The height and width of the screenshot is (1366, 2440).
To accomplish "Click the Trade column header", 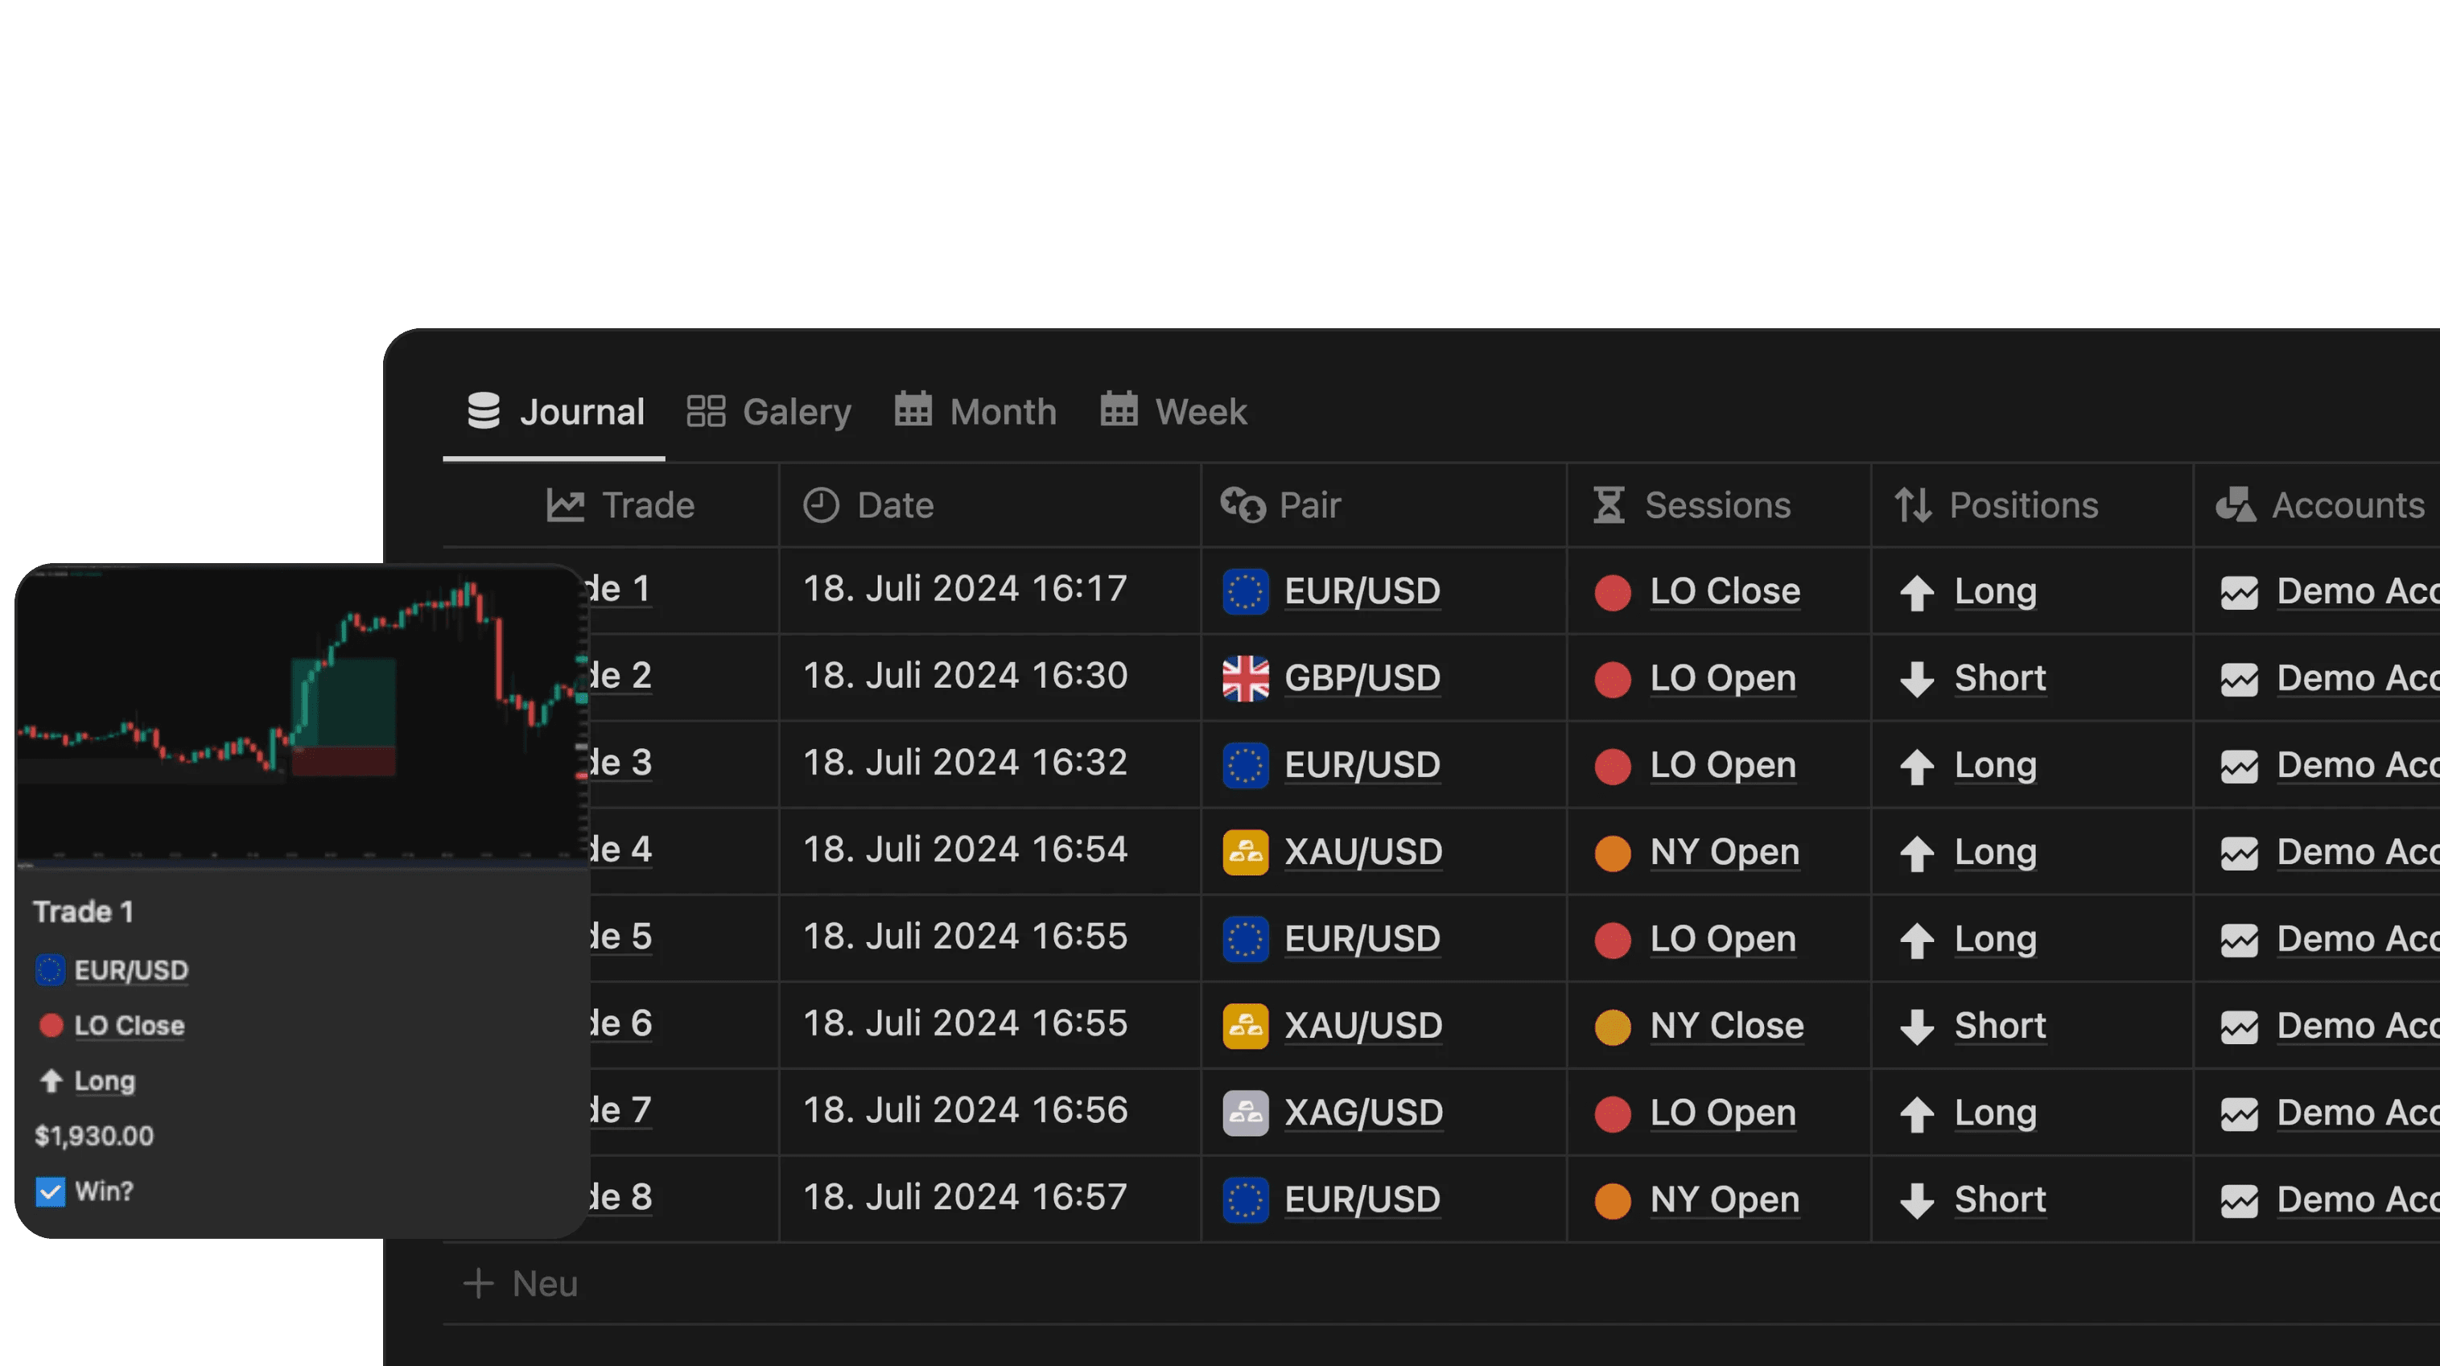I will tap(620, 504).
